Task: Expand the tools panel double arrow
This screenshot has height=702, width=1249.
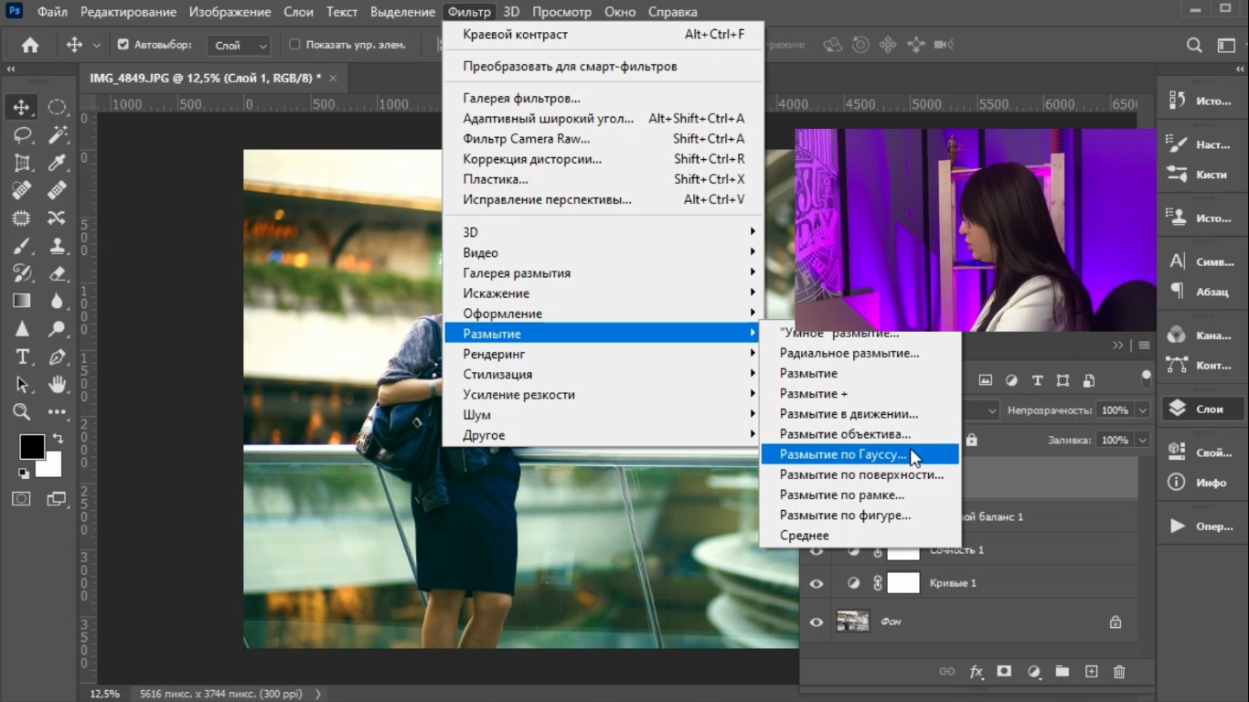Action: [11, 69]
